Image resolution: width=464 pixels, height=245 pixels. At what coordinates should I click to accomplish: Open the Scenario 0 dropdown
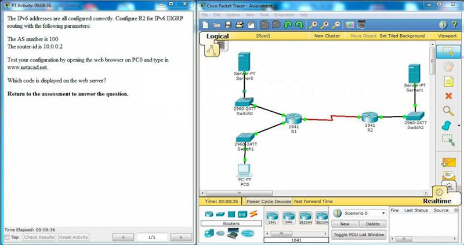tap(364, 213)
